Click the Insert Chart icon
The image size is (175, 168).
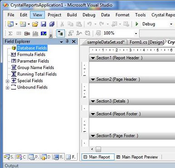(35, 33)
